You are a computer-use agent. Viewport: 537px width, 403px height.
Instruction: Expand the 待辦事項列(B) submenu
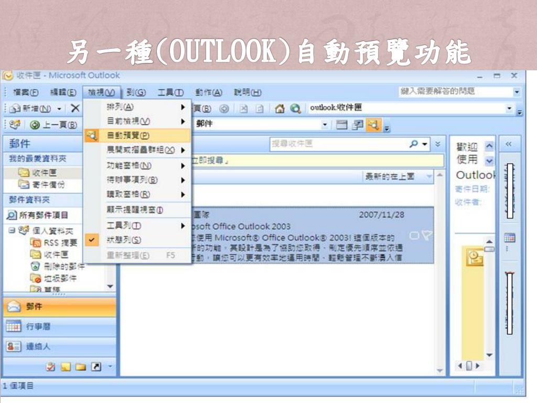[x=137, y=180]
